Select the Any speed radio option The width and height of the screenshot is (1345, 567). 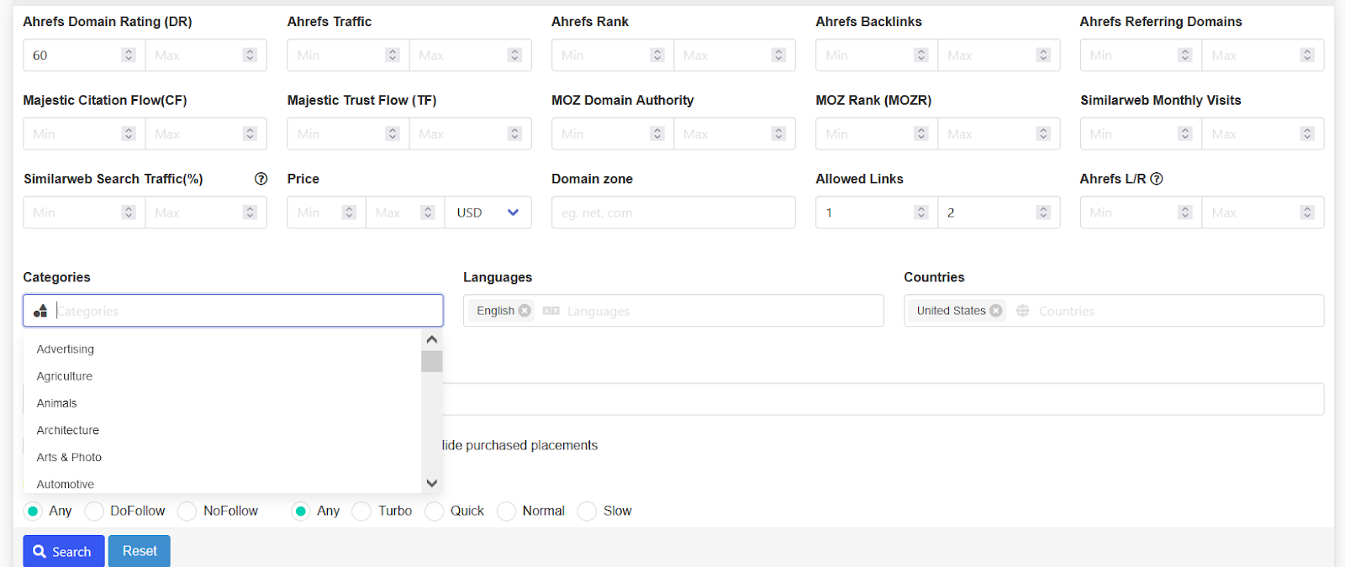pos(301,511)
